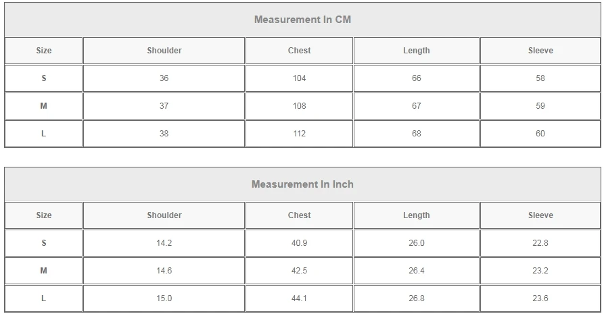Click the length value 26.0 in the Inch table
The image size is (604, 316).
[x=416, y=243]
